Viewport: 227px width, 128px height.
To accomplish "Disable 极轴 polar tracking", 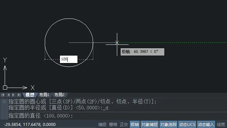I will [135, 124].
